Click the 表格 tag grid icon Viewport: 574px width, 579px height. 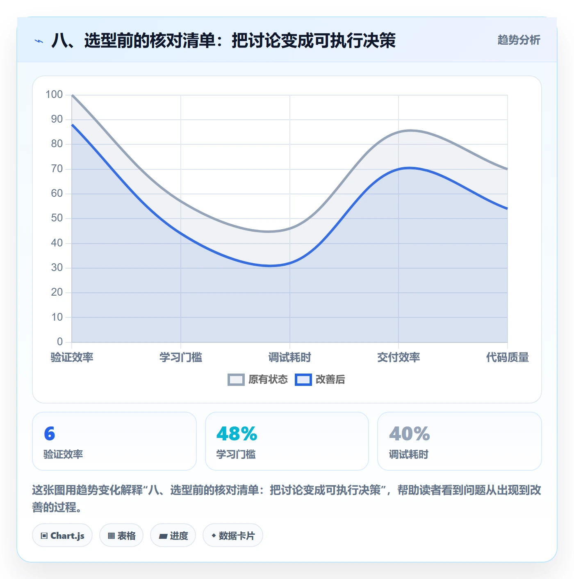pos(111,536)
